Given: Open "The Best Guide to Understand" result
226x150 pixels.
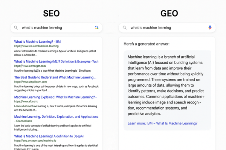Looking at the screenshot, I should (55, 77).
